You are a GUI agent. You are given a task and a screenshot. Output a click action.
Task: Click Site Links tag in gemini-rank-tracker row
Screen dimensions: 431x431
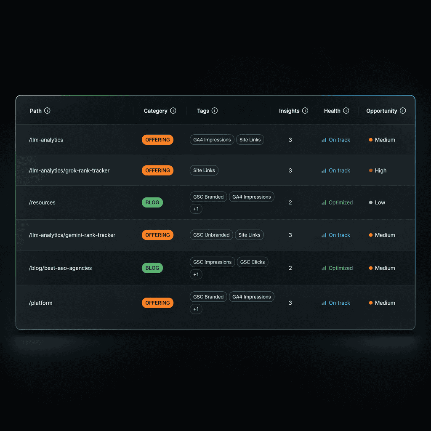click(x=249, y=235)
